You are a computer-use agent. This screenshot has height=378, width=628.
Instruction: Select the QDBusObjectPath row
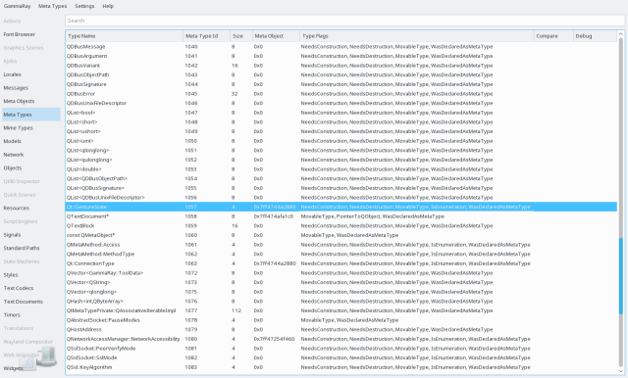[340, 74]
